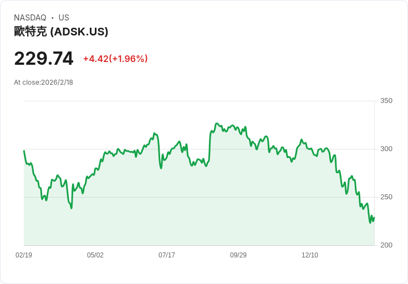Click the At close:2026/2/18 timestamp
The height and width of the screenshot is (284, 408).
pyautogui.click(x=43, y=82)
